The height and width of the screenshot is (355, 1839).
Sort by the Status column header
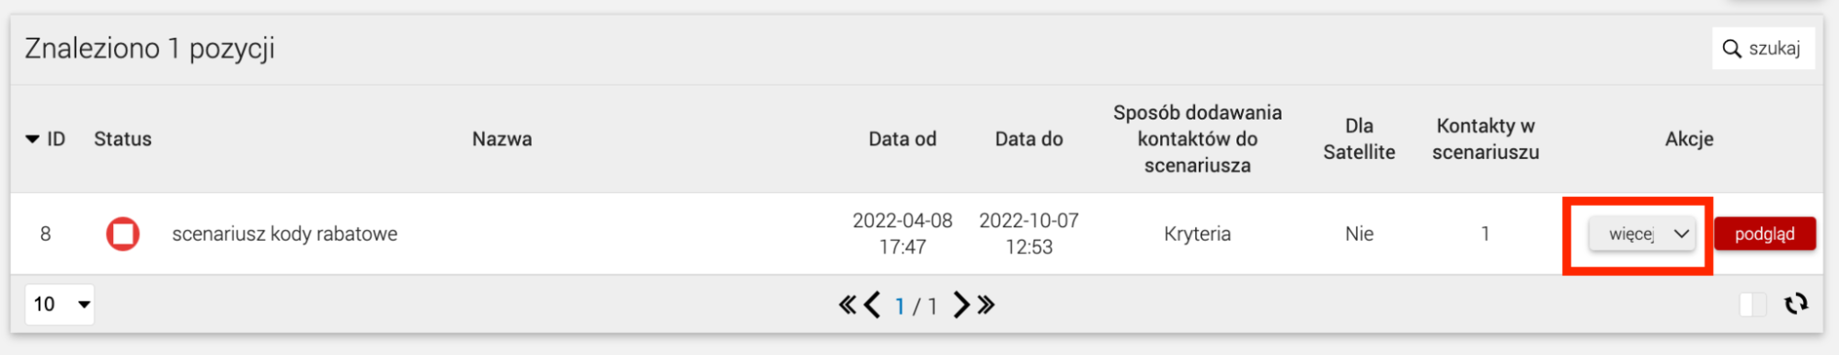[x=122, y=139]
